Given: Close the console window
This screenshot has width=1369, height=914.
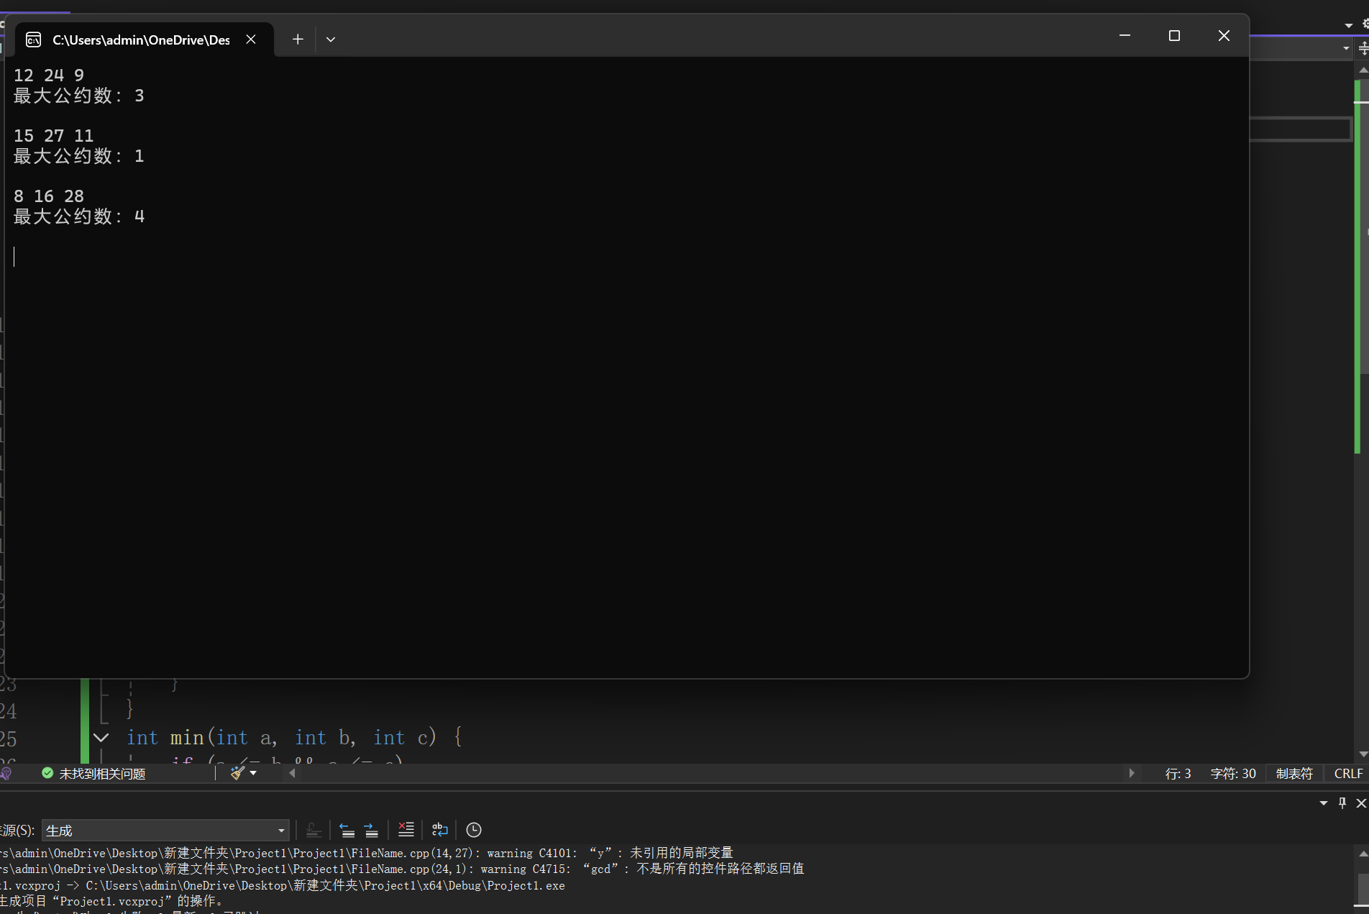Looking at the screenshot, I should (1224, 35).
